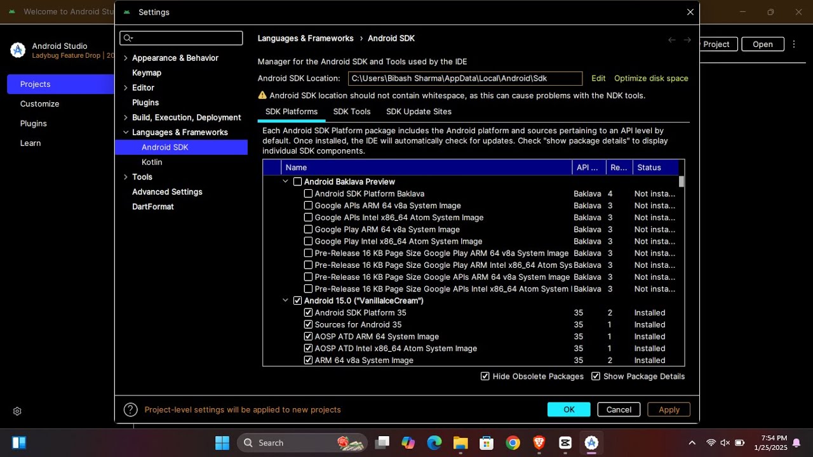This screenshot has height=457, width=813.
Task: Open Google Chrome from the taskbar
Action: (513, 442)
